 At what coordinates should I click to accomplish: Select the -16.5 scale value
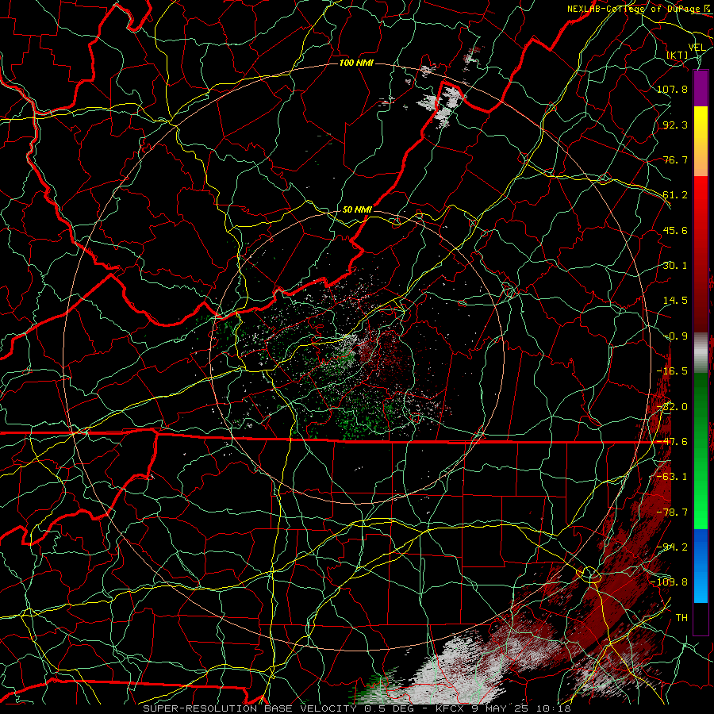click(672, 371)
